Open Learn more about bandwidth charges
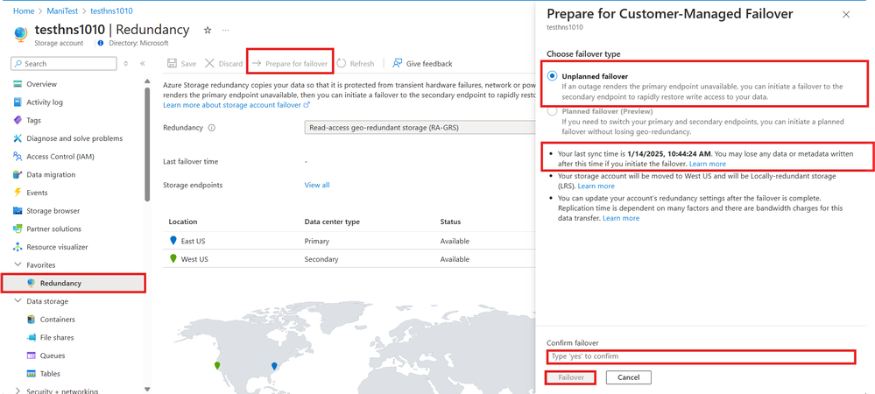Viewport: 875px width, 394px height. pyautogui.click(x=621, y=218)
